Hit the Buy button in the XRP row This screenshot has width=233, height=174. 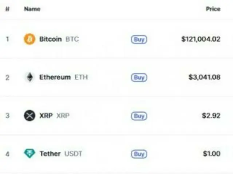coord(139,116)
